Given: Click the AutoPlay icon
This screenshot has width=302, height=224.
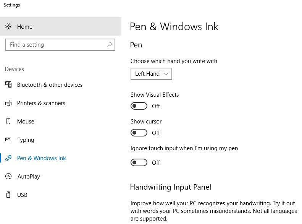Looking at the screenshot, I should click(x=8, y=176).
